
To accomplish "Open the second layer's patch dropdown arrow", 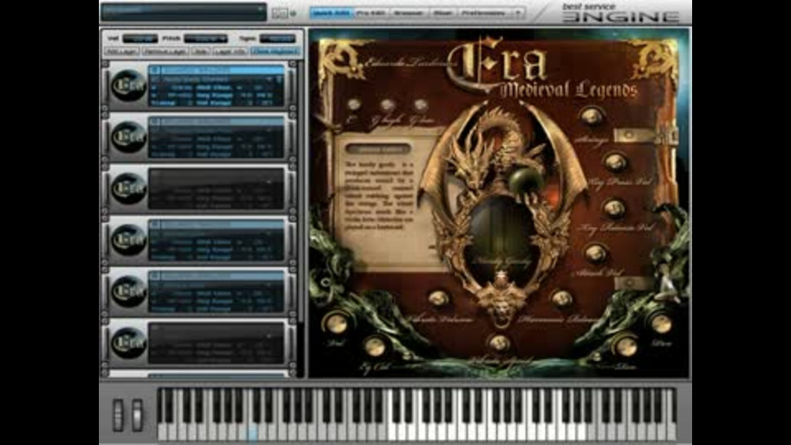I will pos(269,131).
